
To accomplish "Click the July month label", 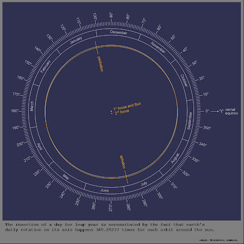I will (144, 184).
